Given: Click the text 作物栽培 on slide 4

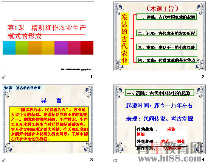Looking at the screenshot, I should pos(145,129).
